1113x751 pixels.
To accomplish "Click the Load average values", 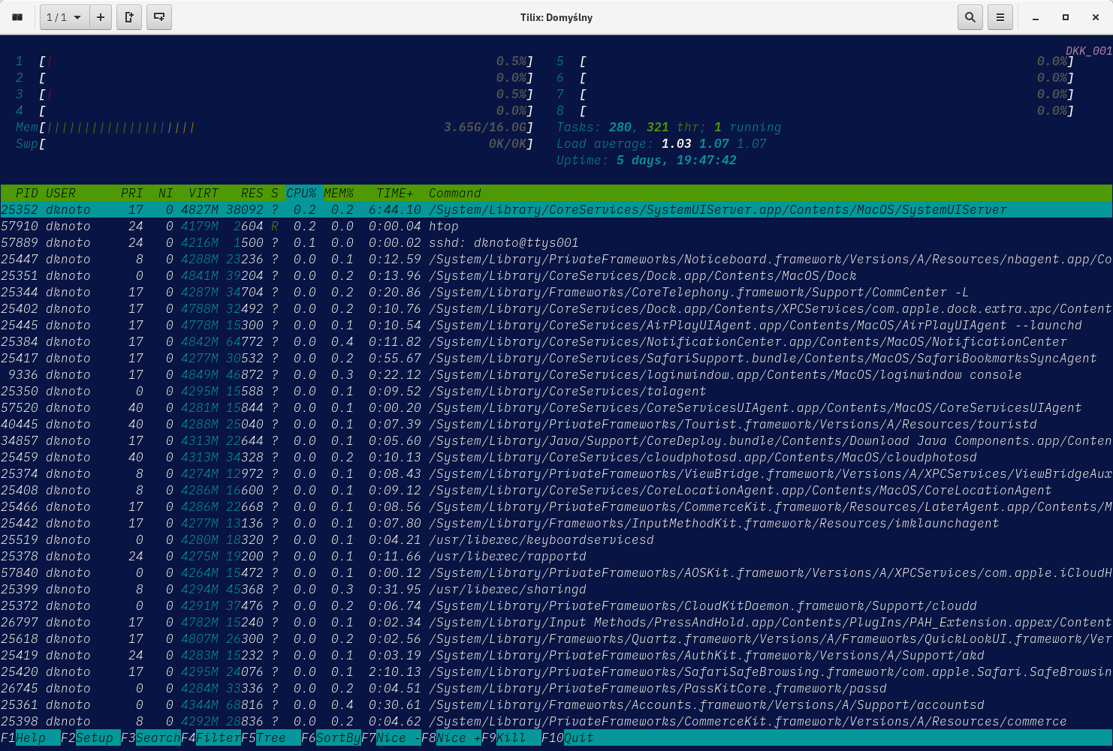I will pos(714,143).
